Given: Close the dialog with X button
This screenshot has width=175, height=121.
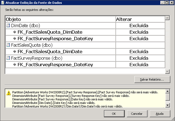Looking at the screenshot, I should point(172,3).
